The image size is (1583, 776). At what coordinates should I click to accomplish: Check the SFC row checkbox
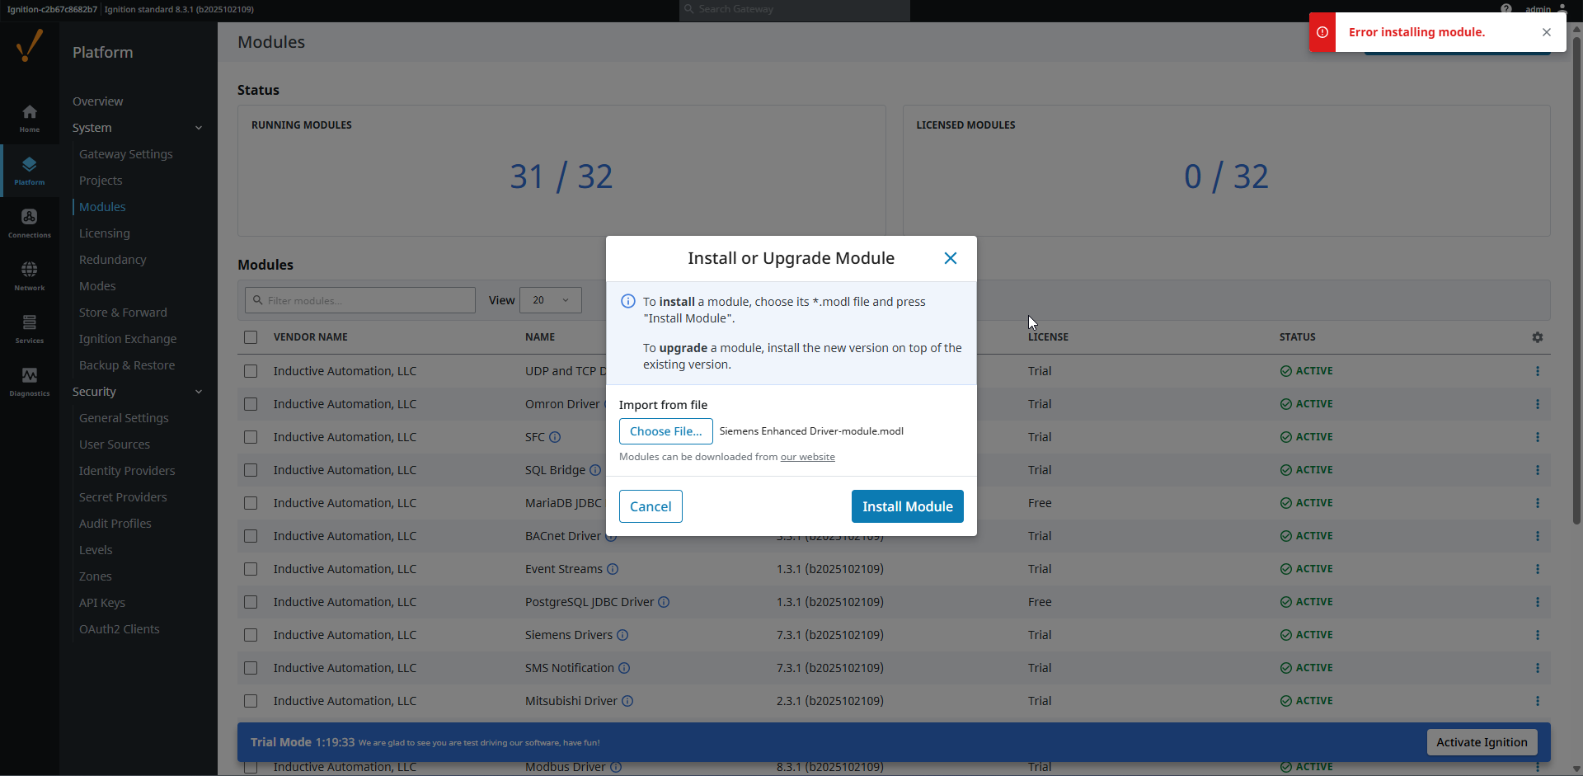tap(251, 437)
